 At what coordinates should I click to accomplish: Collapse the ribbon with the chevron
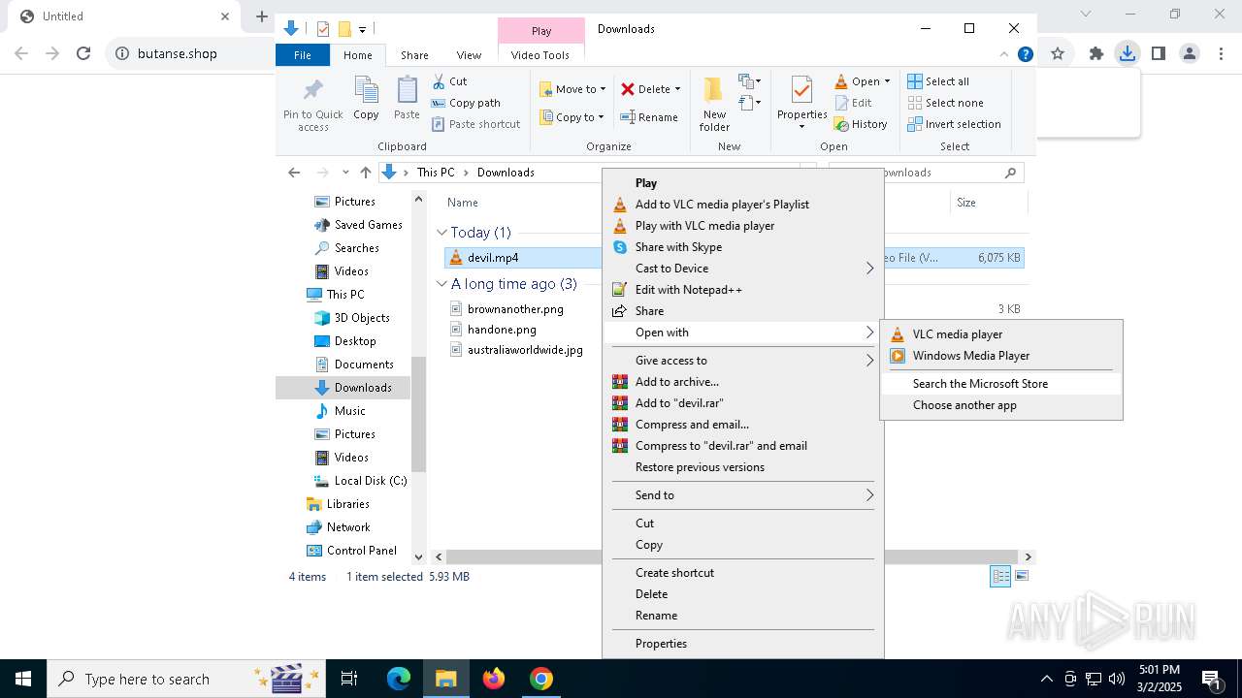1004,54
